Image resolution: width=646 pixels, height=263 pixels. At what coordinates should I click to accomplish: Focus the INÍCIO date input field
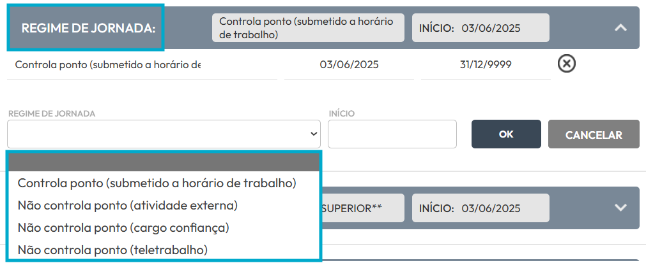[x=392, y=134]
